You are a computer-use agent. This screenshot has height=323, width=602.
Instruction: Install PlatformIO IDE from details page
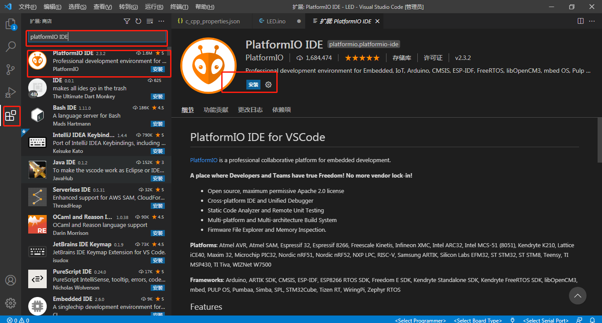(253, 85)
